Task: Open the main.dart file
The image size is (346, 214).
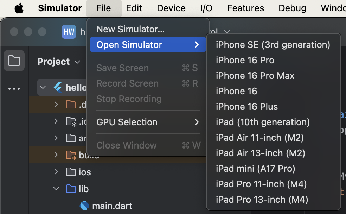Action: point(112,206)
